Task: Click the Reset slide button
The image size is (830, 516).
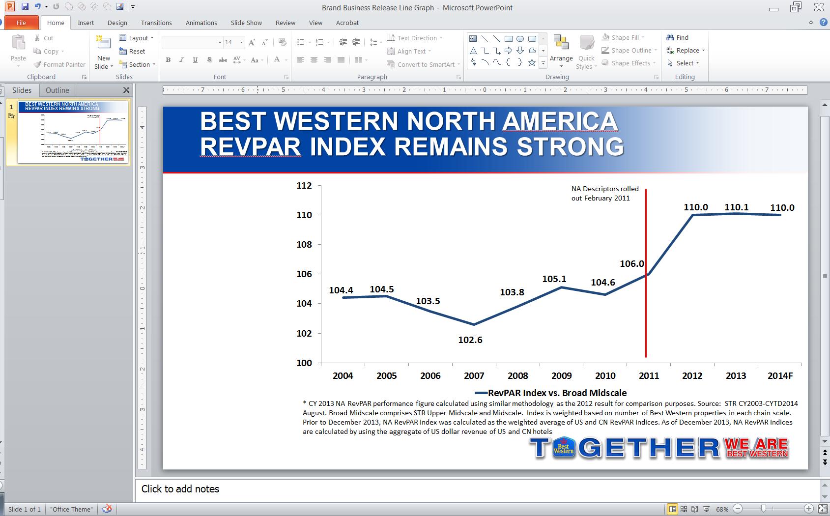Action: click(132, 51)
